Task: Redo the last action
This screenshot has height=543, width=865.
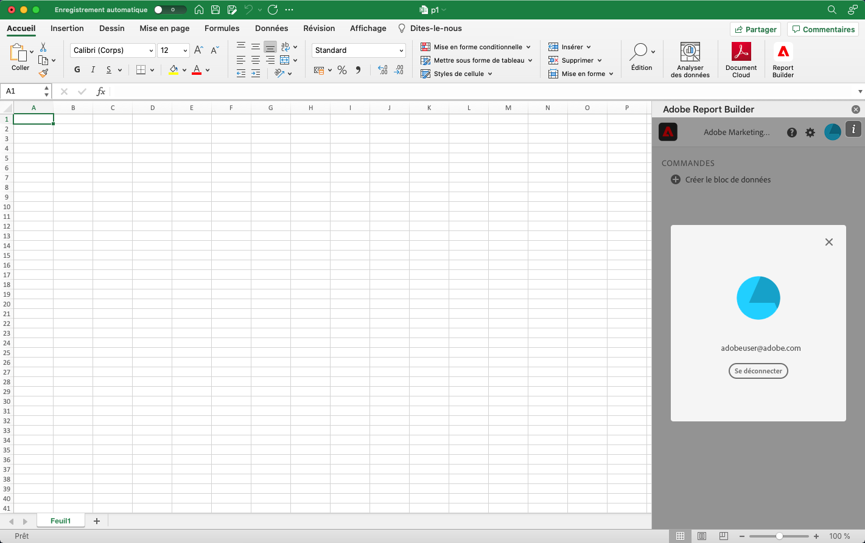Action: point(273,10)
